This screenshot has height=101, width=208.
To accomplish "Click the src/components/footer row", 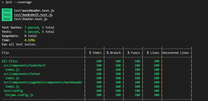I will pos(22,74).
